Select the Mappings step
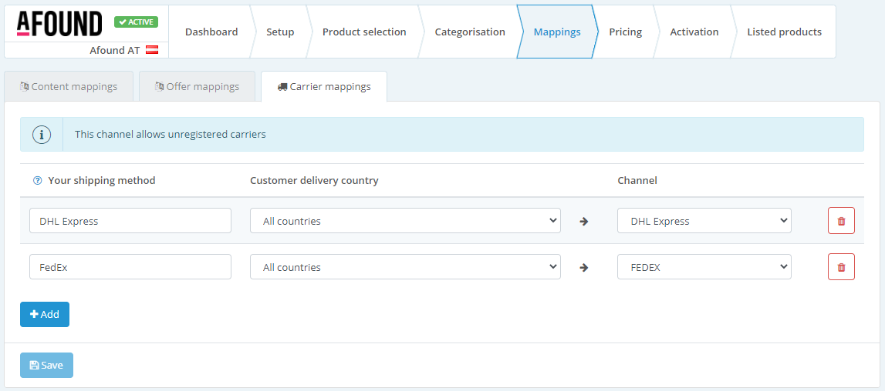Viewport: 885px width, 391px height. point(557,32)
